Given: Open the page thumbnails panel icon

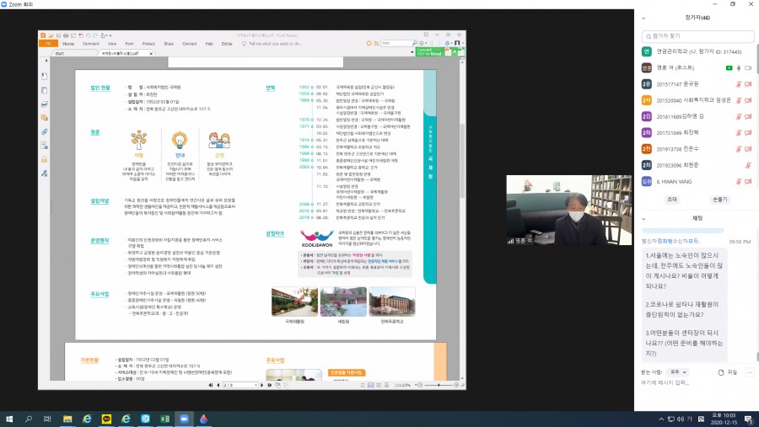Looking at the screenshot, I should 44,90.
